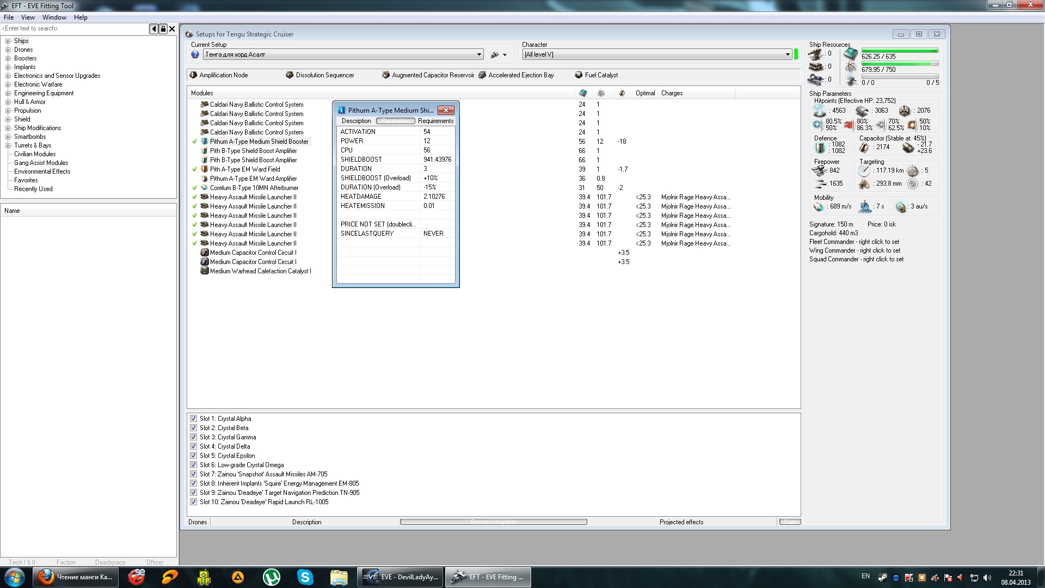The image size is (1045, 588).
Task: Click the Defence tank icon
Action: click(820, 148)
